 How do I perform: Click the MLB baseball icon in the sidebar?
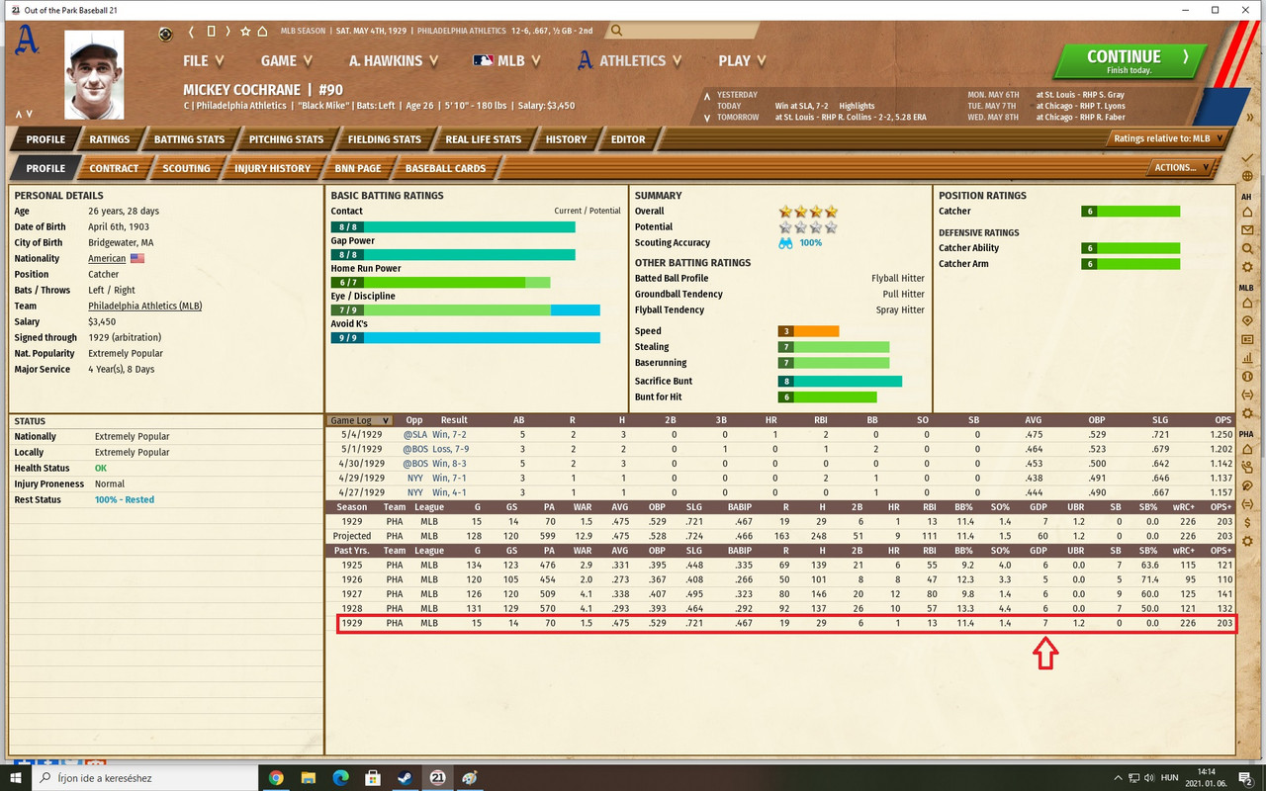[1248, 376]
